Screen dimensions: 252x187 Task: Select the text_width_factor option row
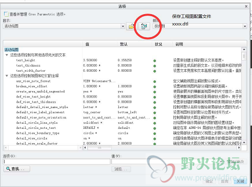31,71
